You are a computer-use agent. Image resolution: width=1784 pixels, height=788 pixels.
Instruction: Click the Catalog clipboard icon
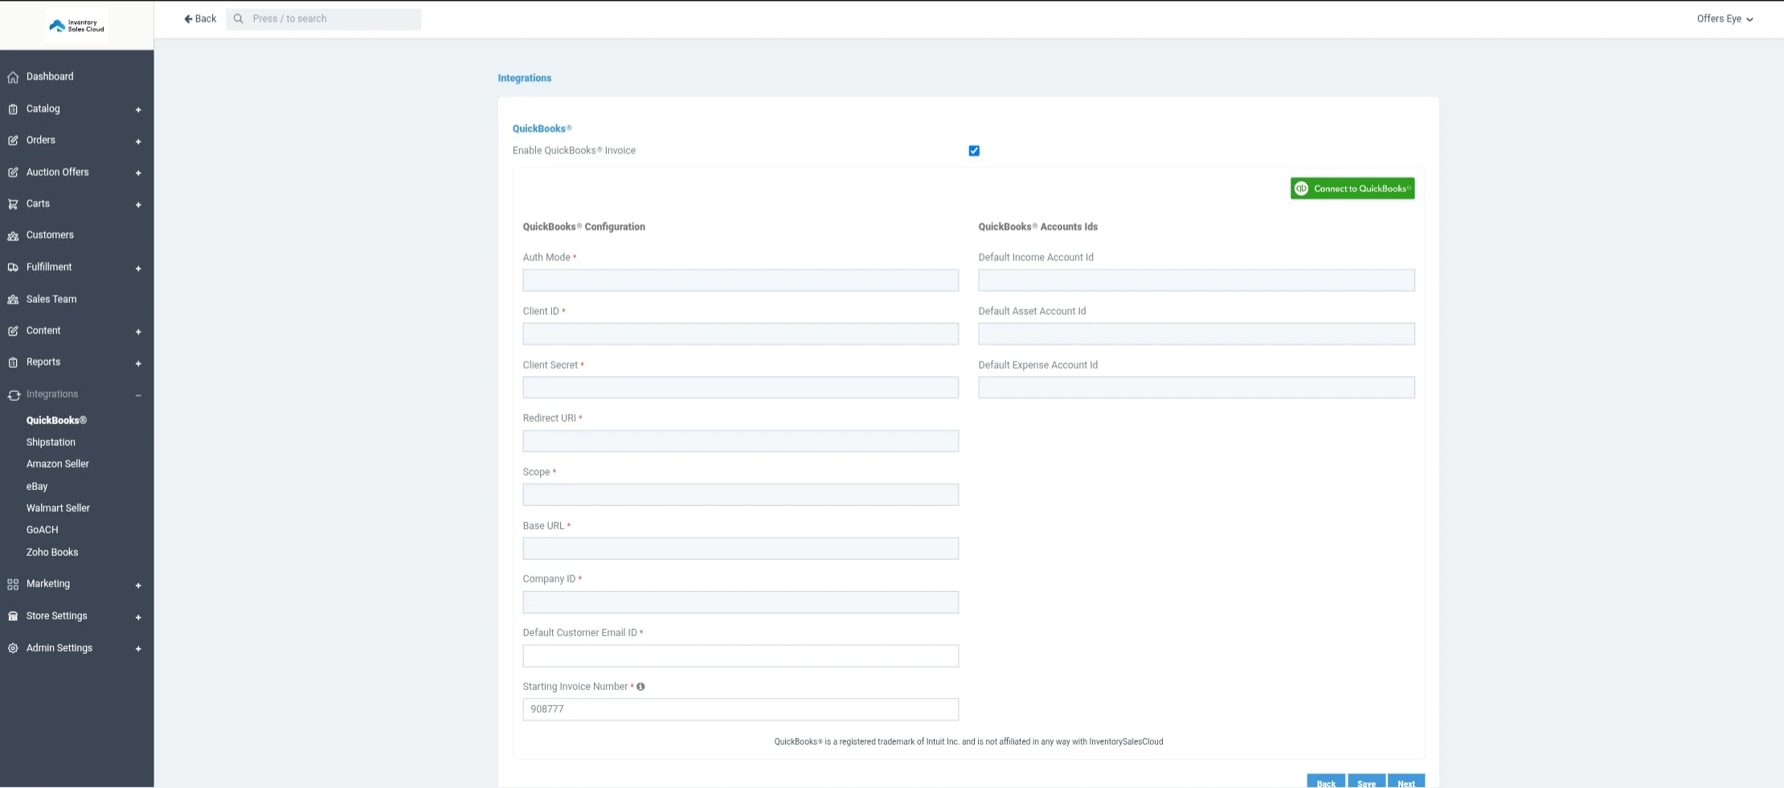click(x=13, y=109)
